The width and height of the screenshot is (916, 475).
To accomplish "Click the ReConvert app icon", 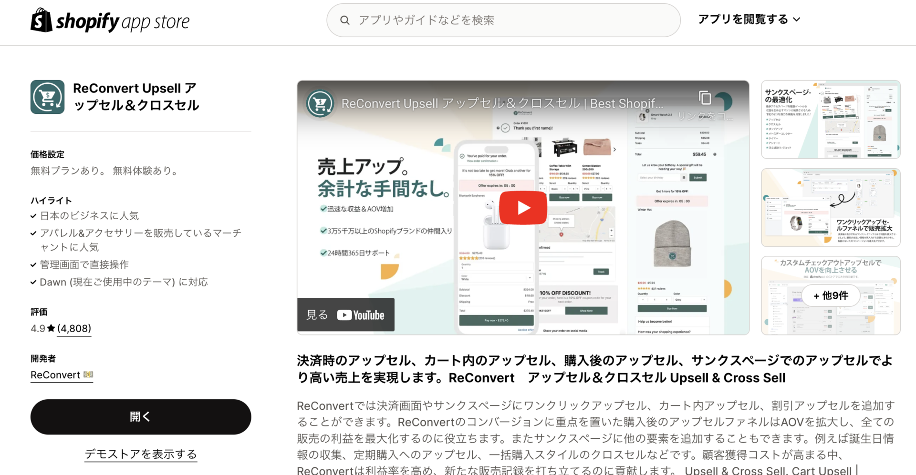I will 47,97.
